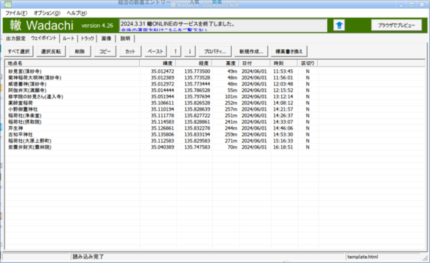Click the time cell 12:15:52
The image size is (430, 263).
pos(283,90)
